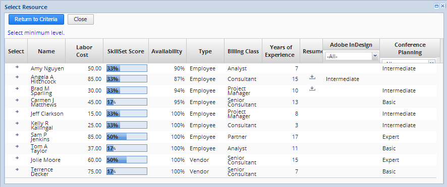The width and height of the screenshot is (447, 187).
Task: Click select arrow for Kelly R Kallingal
Action: (17, 123)
